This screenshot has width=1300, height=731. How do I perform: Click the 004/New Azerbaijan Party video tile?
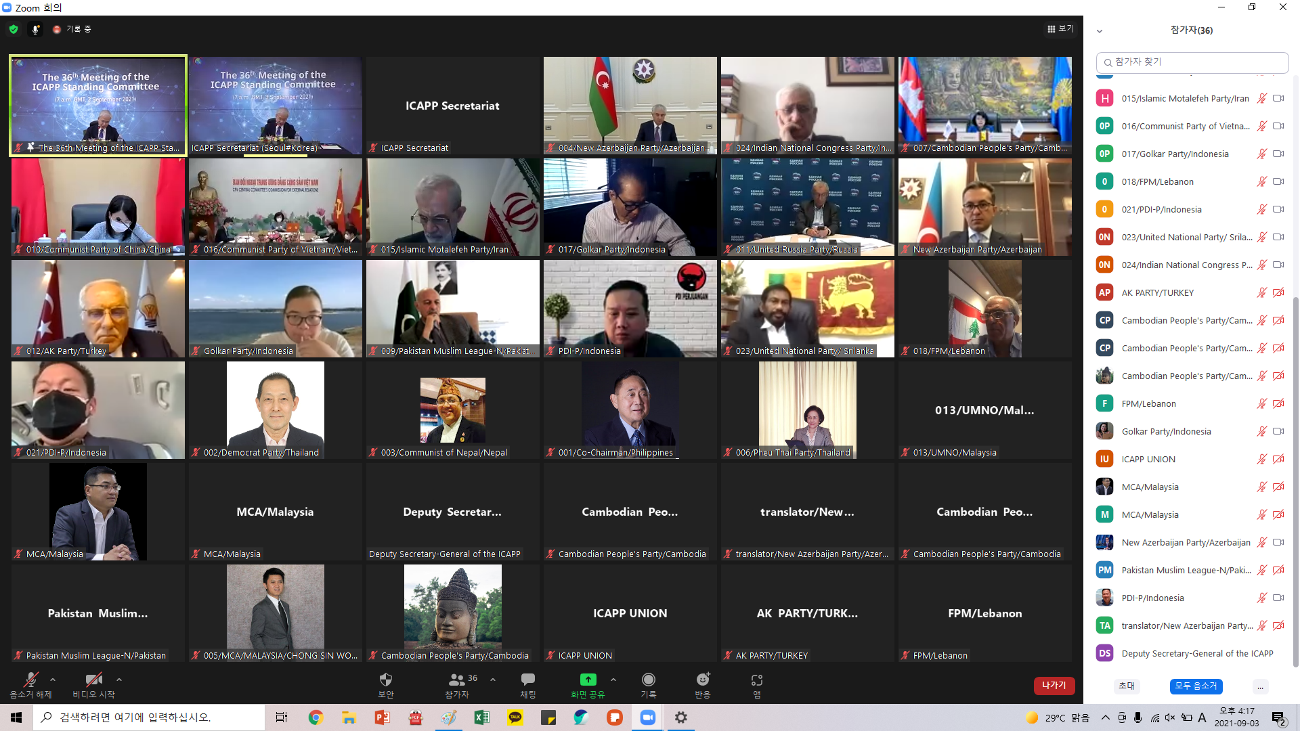630,106
